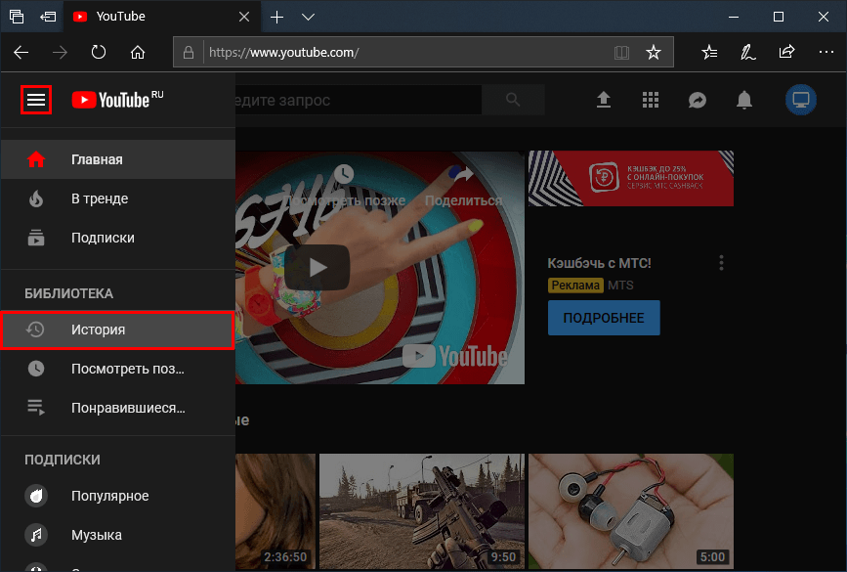Open the favorites hub

pos(709,53)
